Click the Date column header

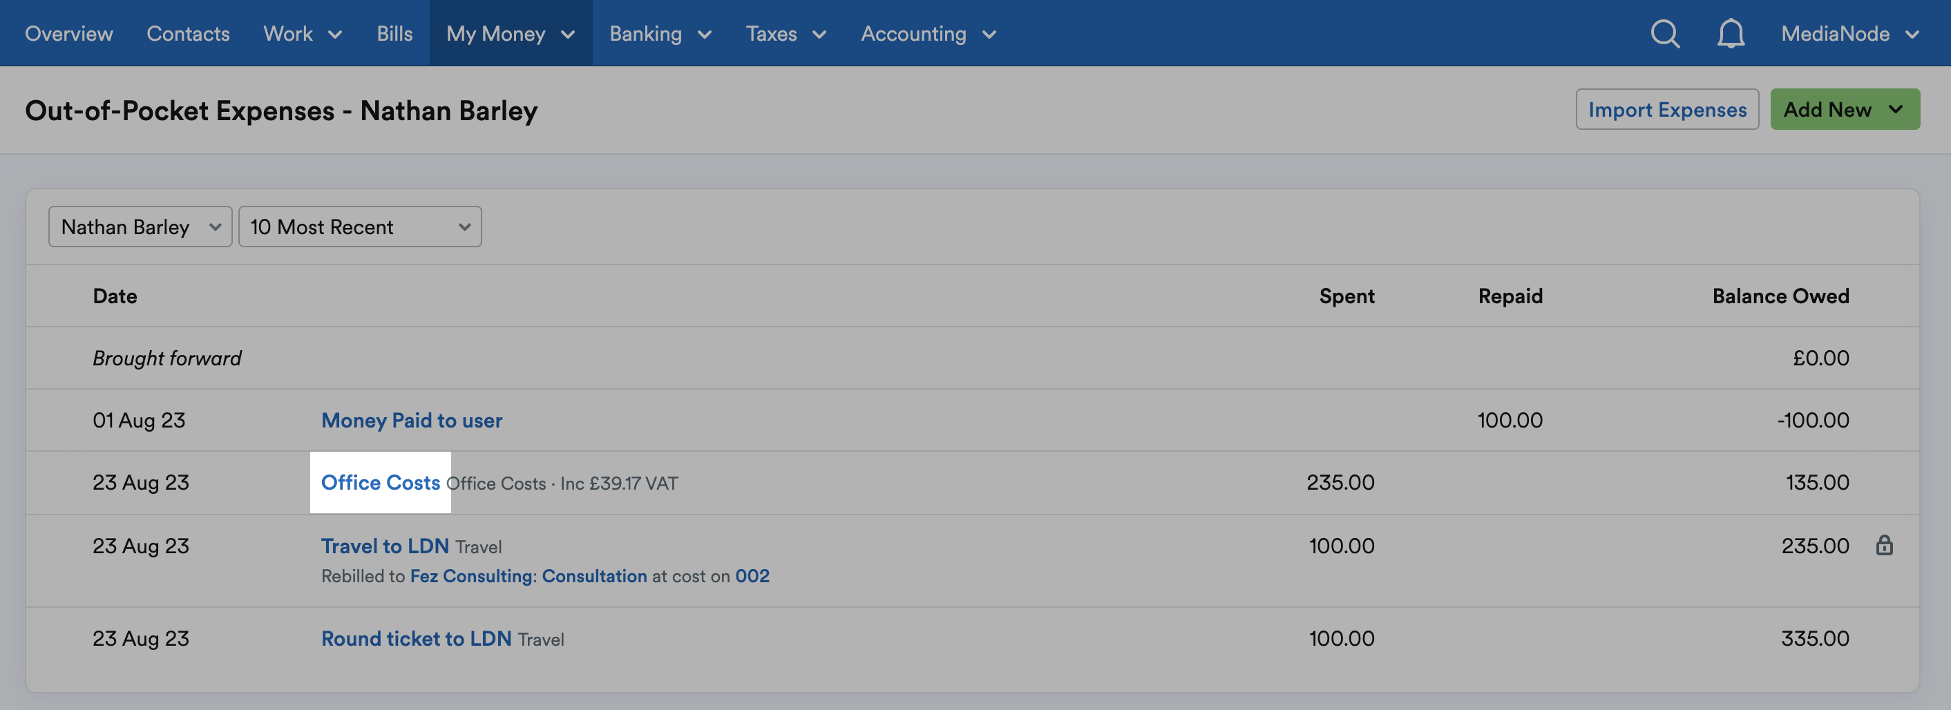(x=115, y=296)
